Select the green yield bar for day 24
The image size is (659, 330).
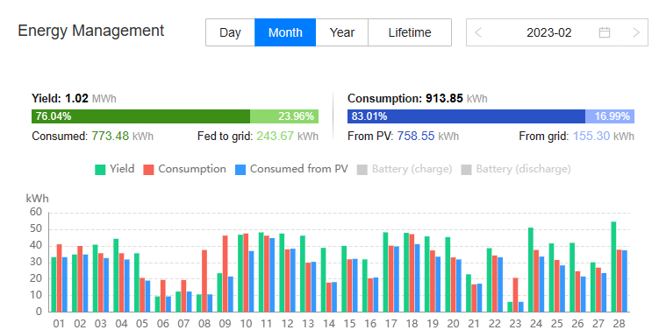tap(531, 270)
